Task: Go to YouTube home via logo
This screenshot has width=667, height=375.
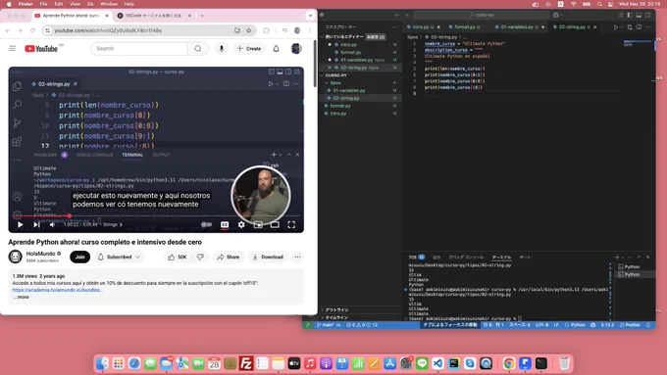Action: click(41, 49)
